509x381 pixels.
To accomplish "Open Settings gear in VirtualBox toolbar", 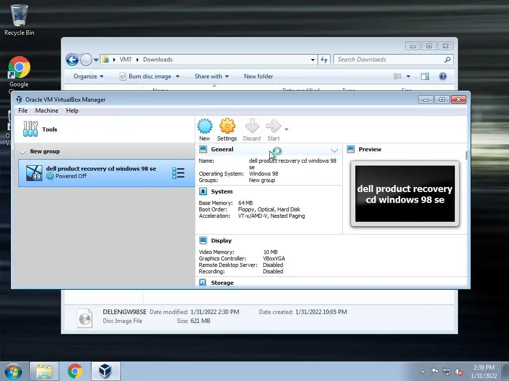I will 227,127.
